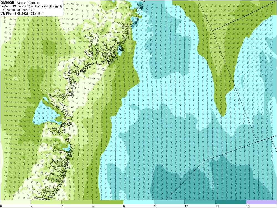The image size is (277, 208).
Task: Click the pale cyan 8-10 m/s legend swatch
Action: pyautogui.click(x=138, y=202)
